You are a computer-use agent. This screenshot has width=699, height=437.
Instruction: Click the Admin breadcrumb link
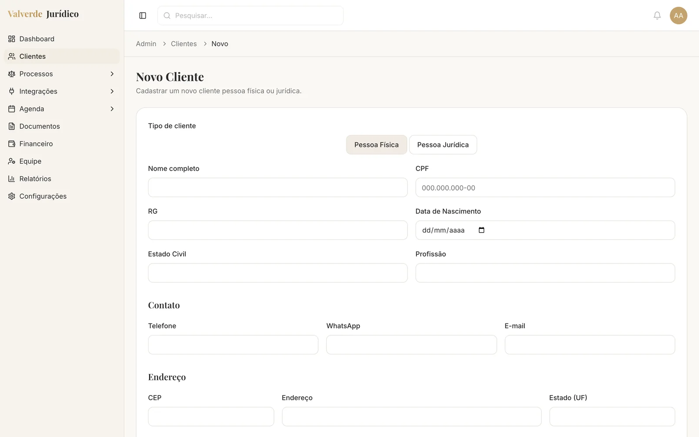click(146, 44)
